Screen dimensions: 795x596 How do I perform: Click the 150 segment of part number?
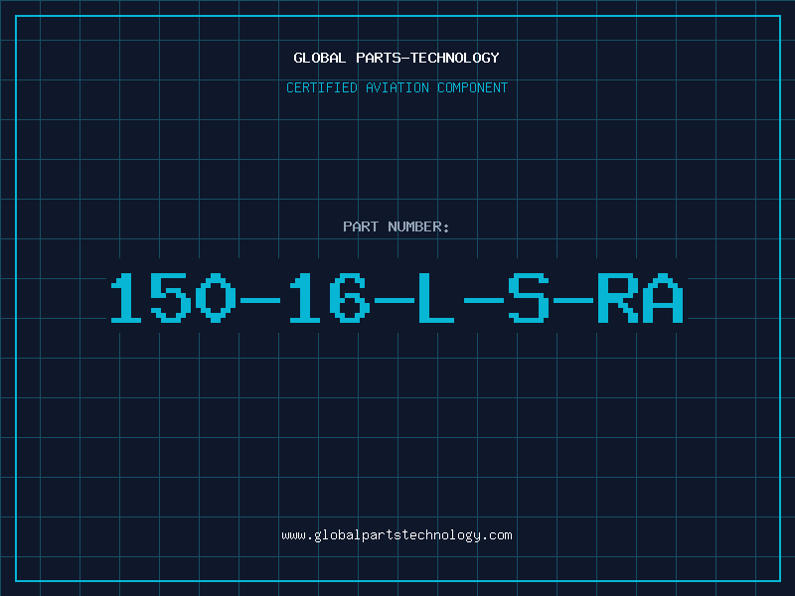(x=173, y=298)
